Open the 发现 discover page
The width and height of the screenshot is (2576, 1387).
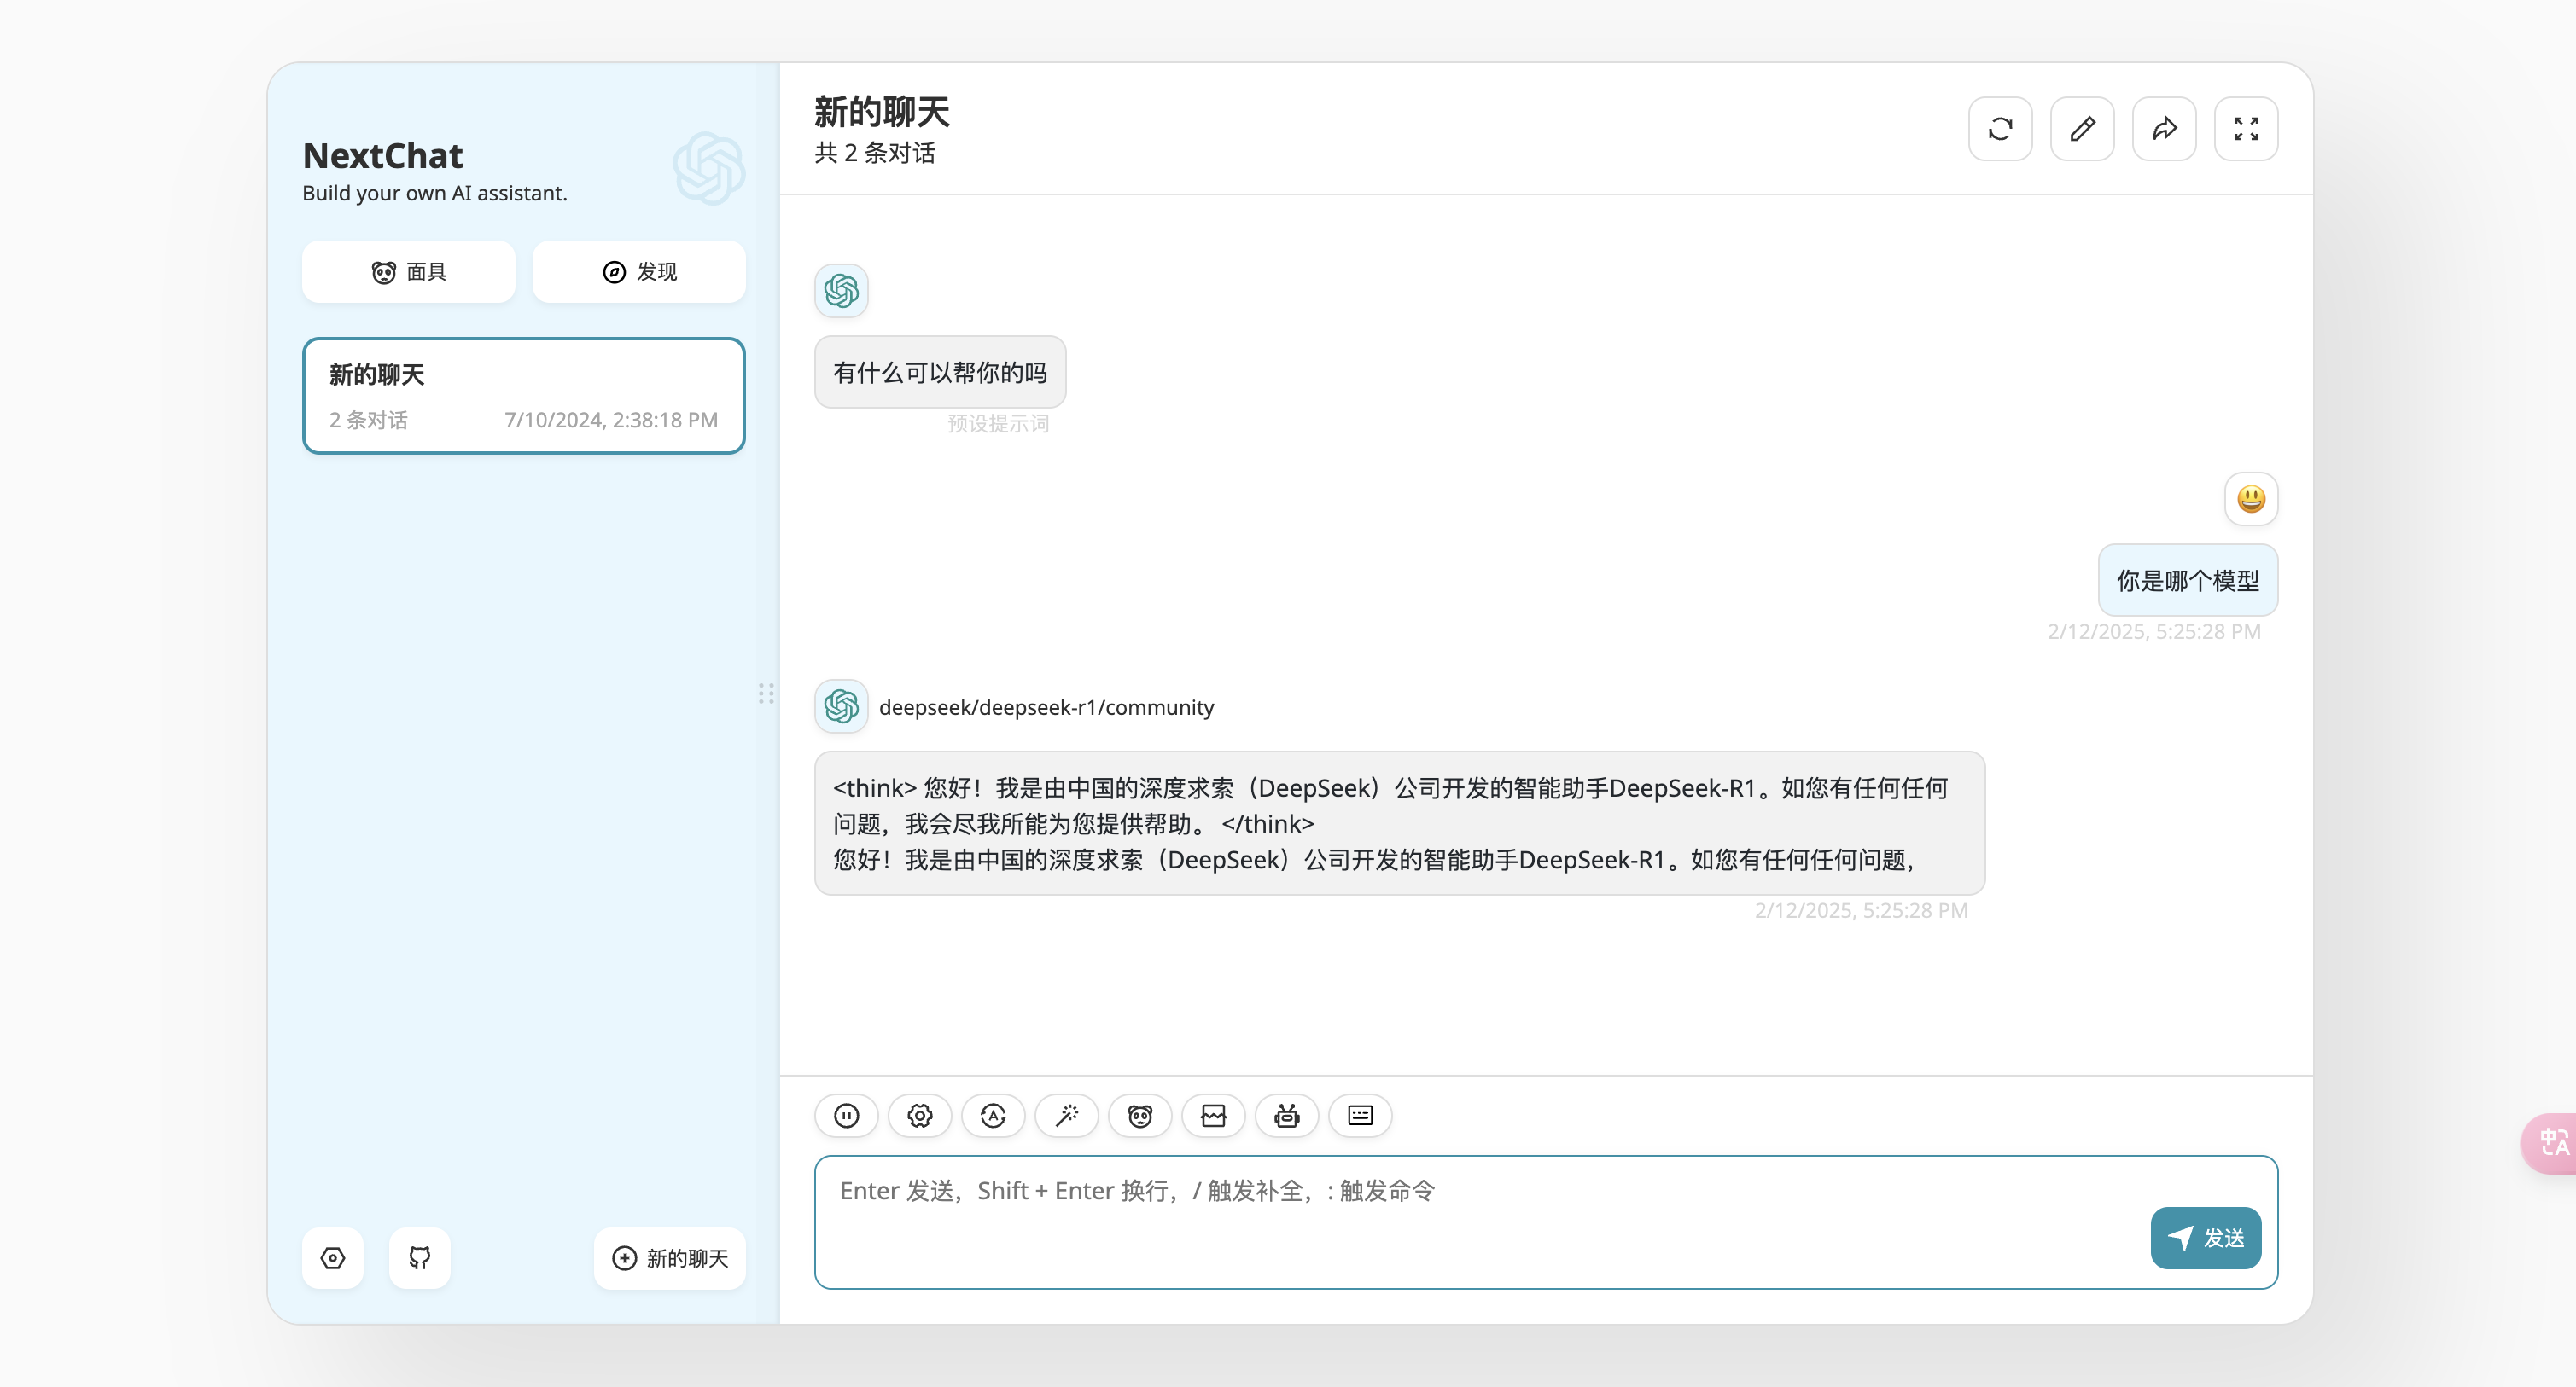(x=639, y=272)
